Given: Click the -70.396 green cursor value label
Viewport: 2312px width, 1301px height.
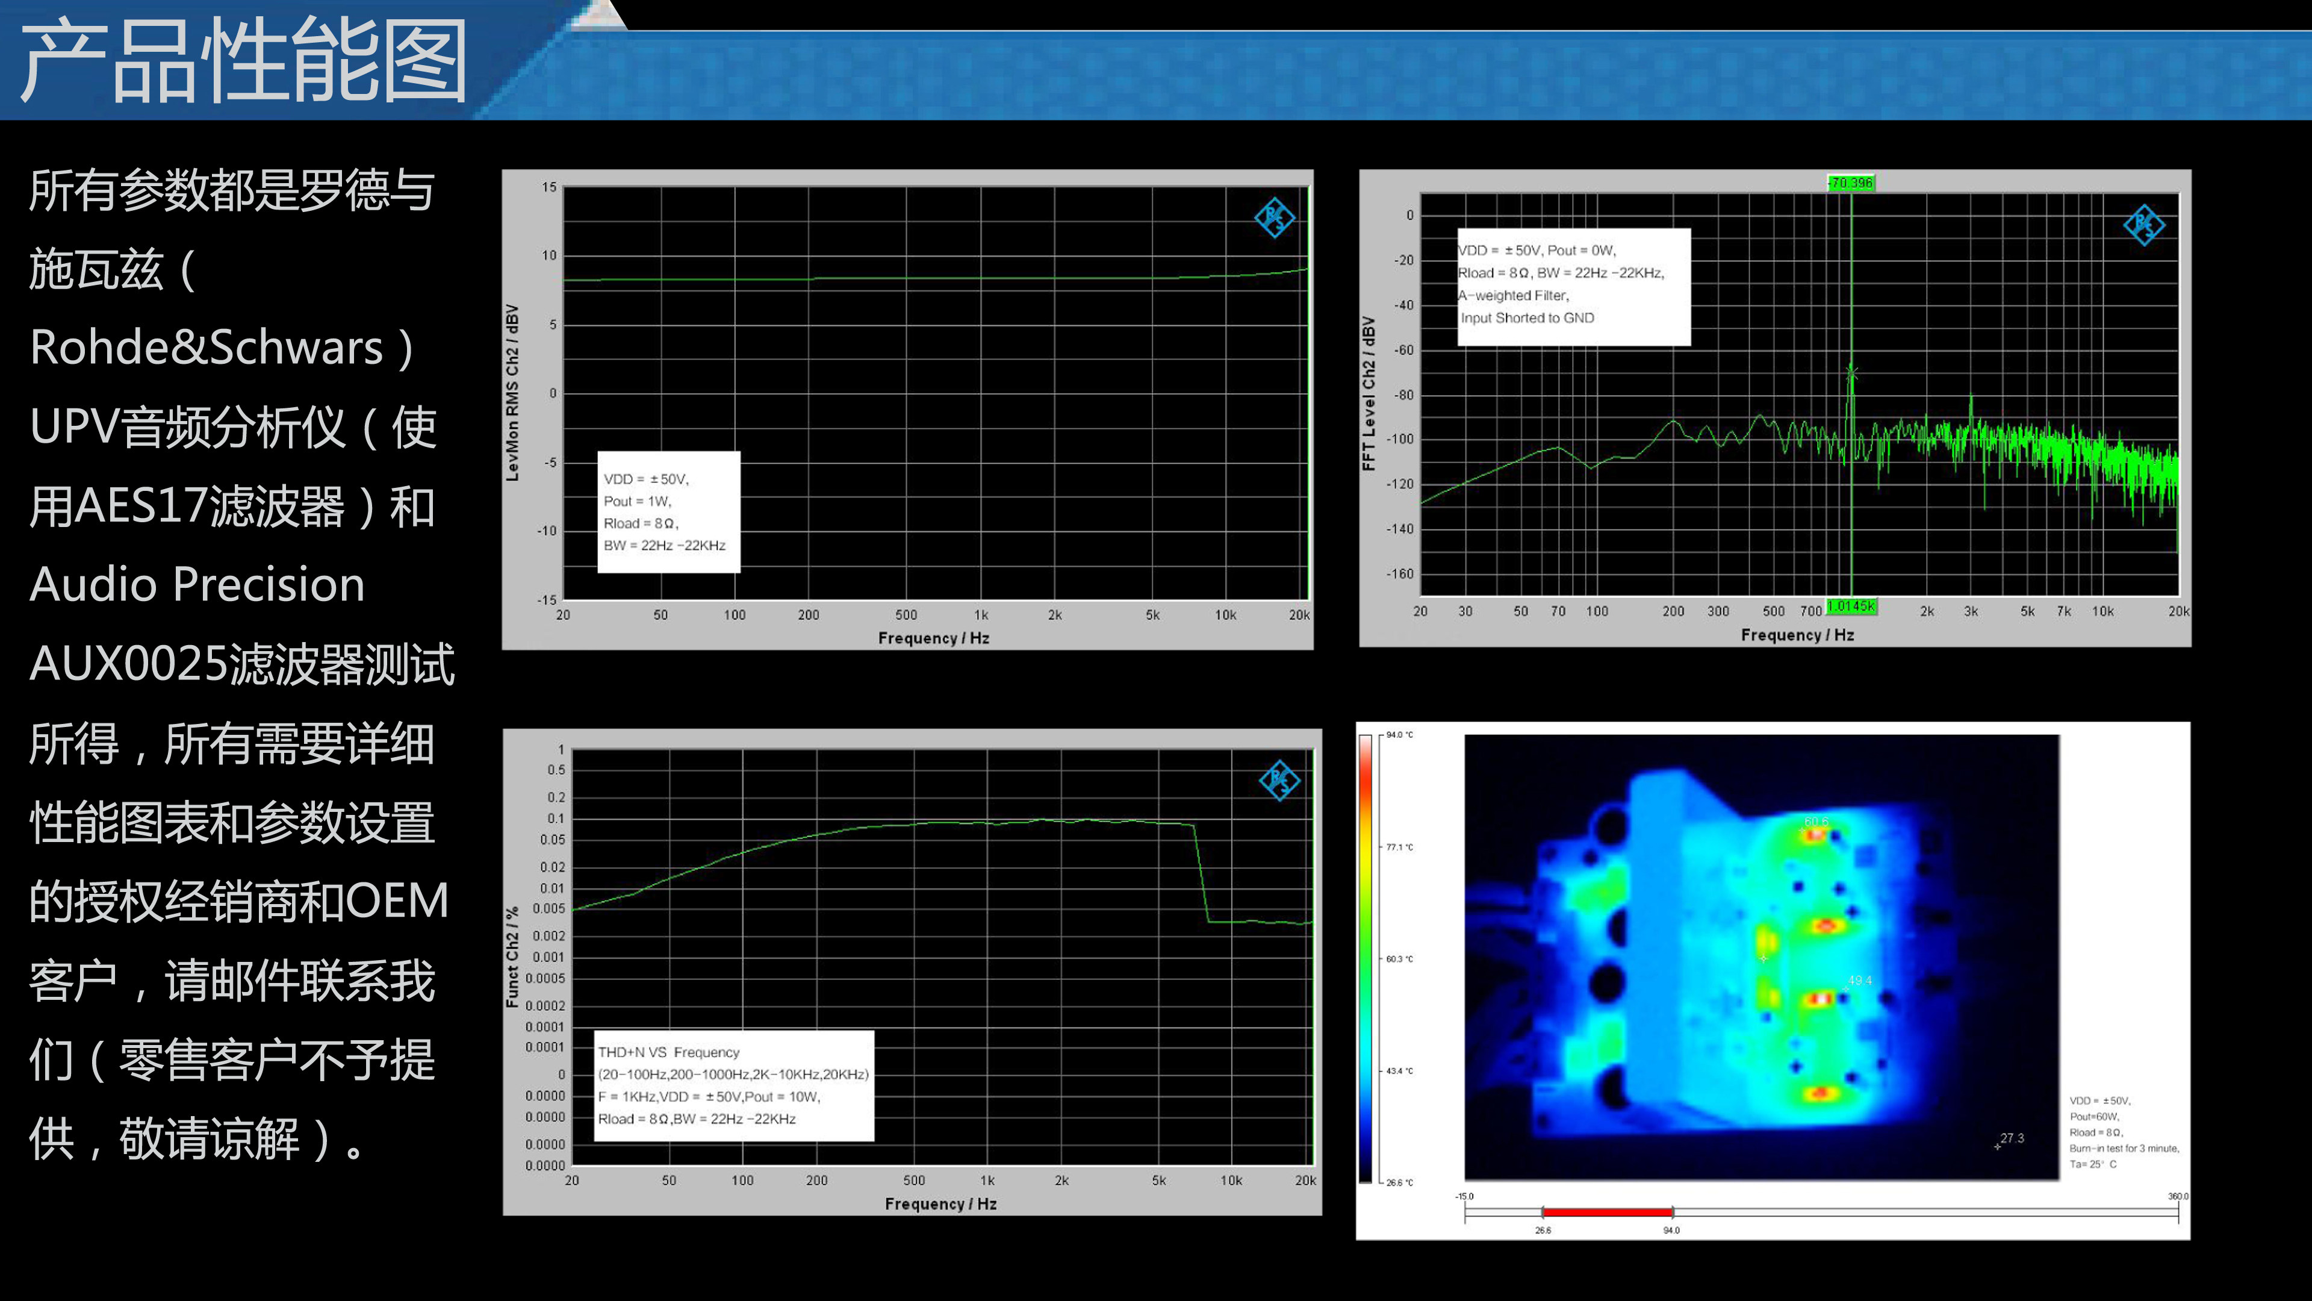Looking at the screenshot, I should point(1851,183).
